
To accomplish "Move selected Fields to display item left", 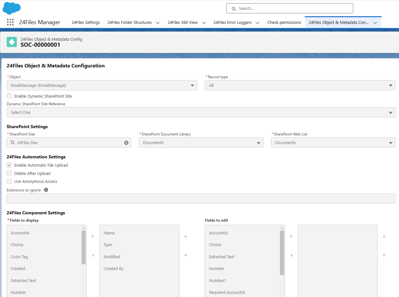I will pos(93,255).
